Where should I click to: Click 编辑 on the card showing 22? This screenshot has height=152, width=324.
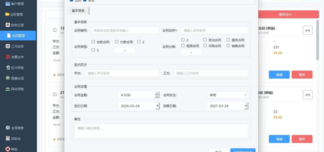point(279,139)
